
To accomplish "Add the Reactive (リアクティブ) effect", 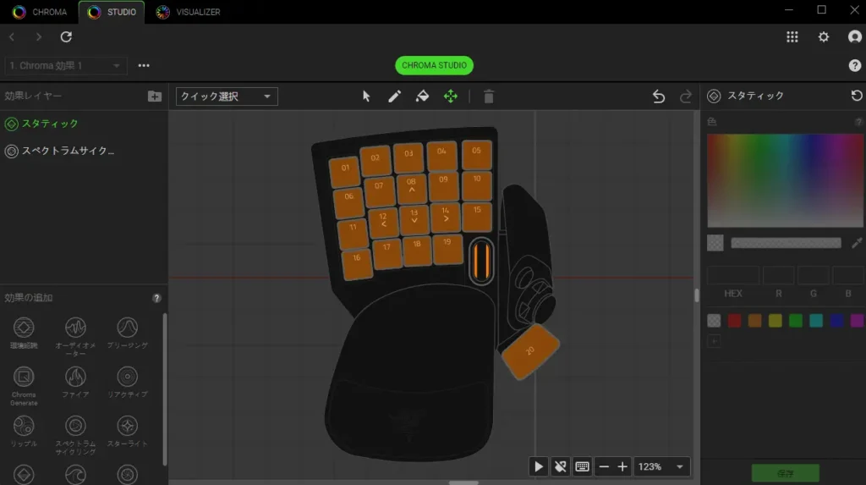I will click(x=127, y=382).
